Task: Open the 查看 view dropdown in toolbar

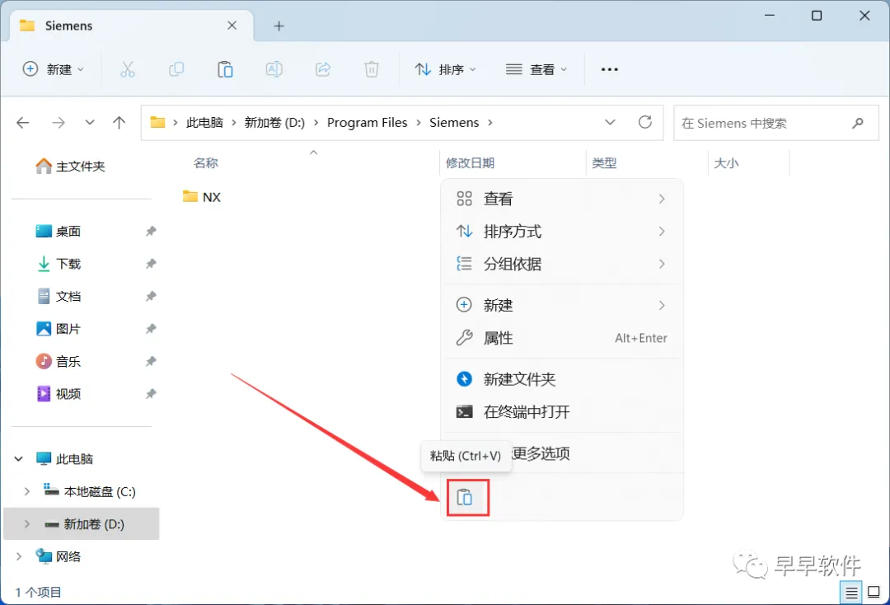Action: [x=536, y=69]
